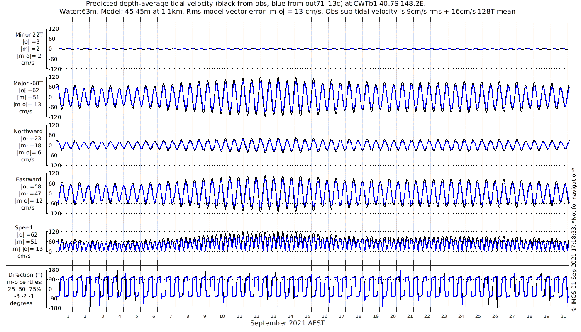Click date tick '21' on the x-axis
The image size is (581, 332).
[x=410, y=316]
